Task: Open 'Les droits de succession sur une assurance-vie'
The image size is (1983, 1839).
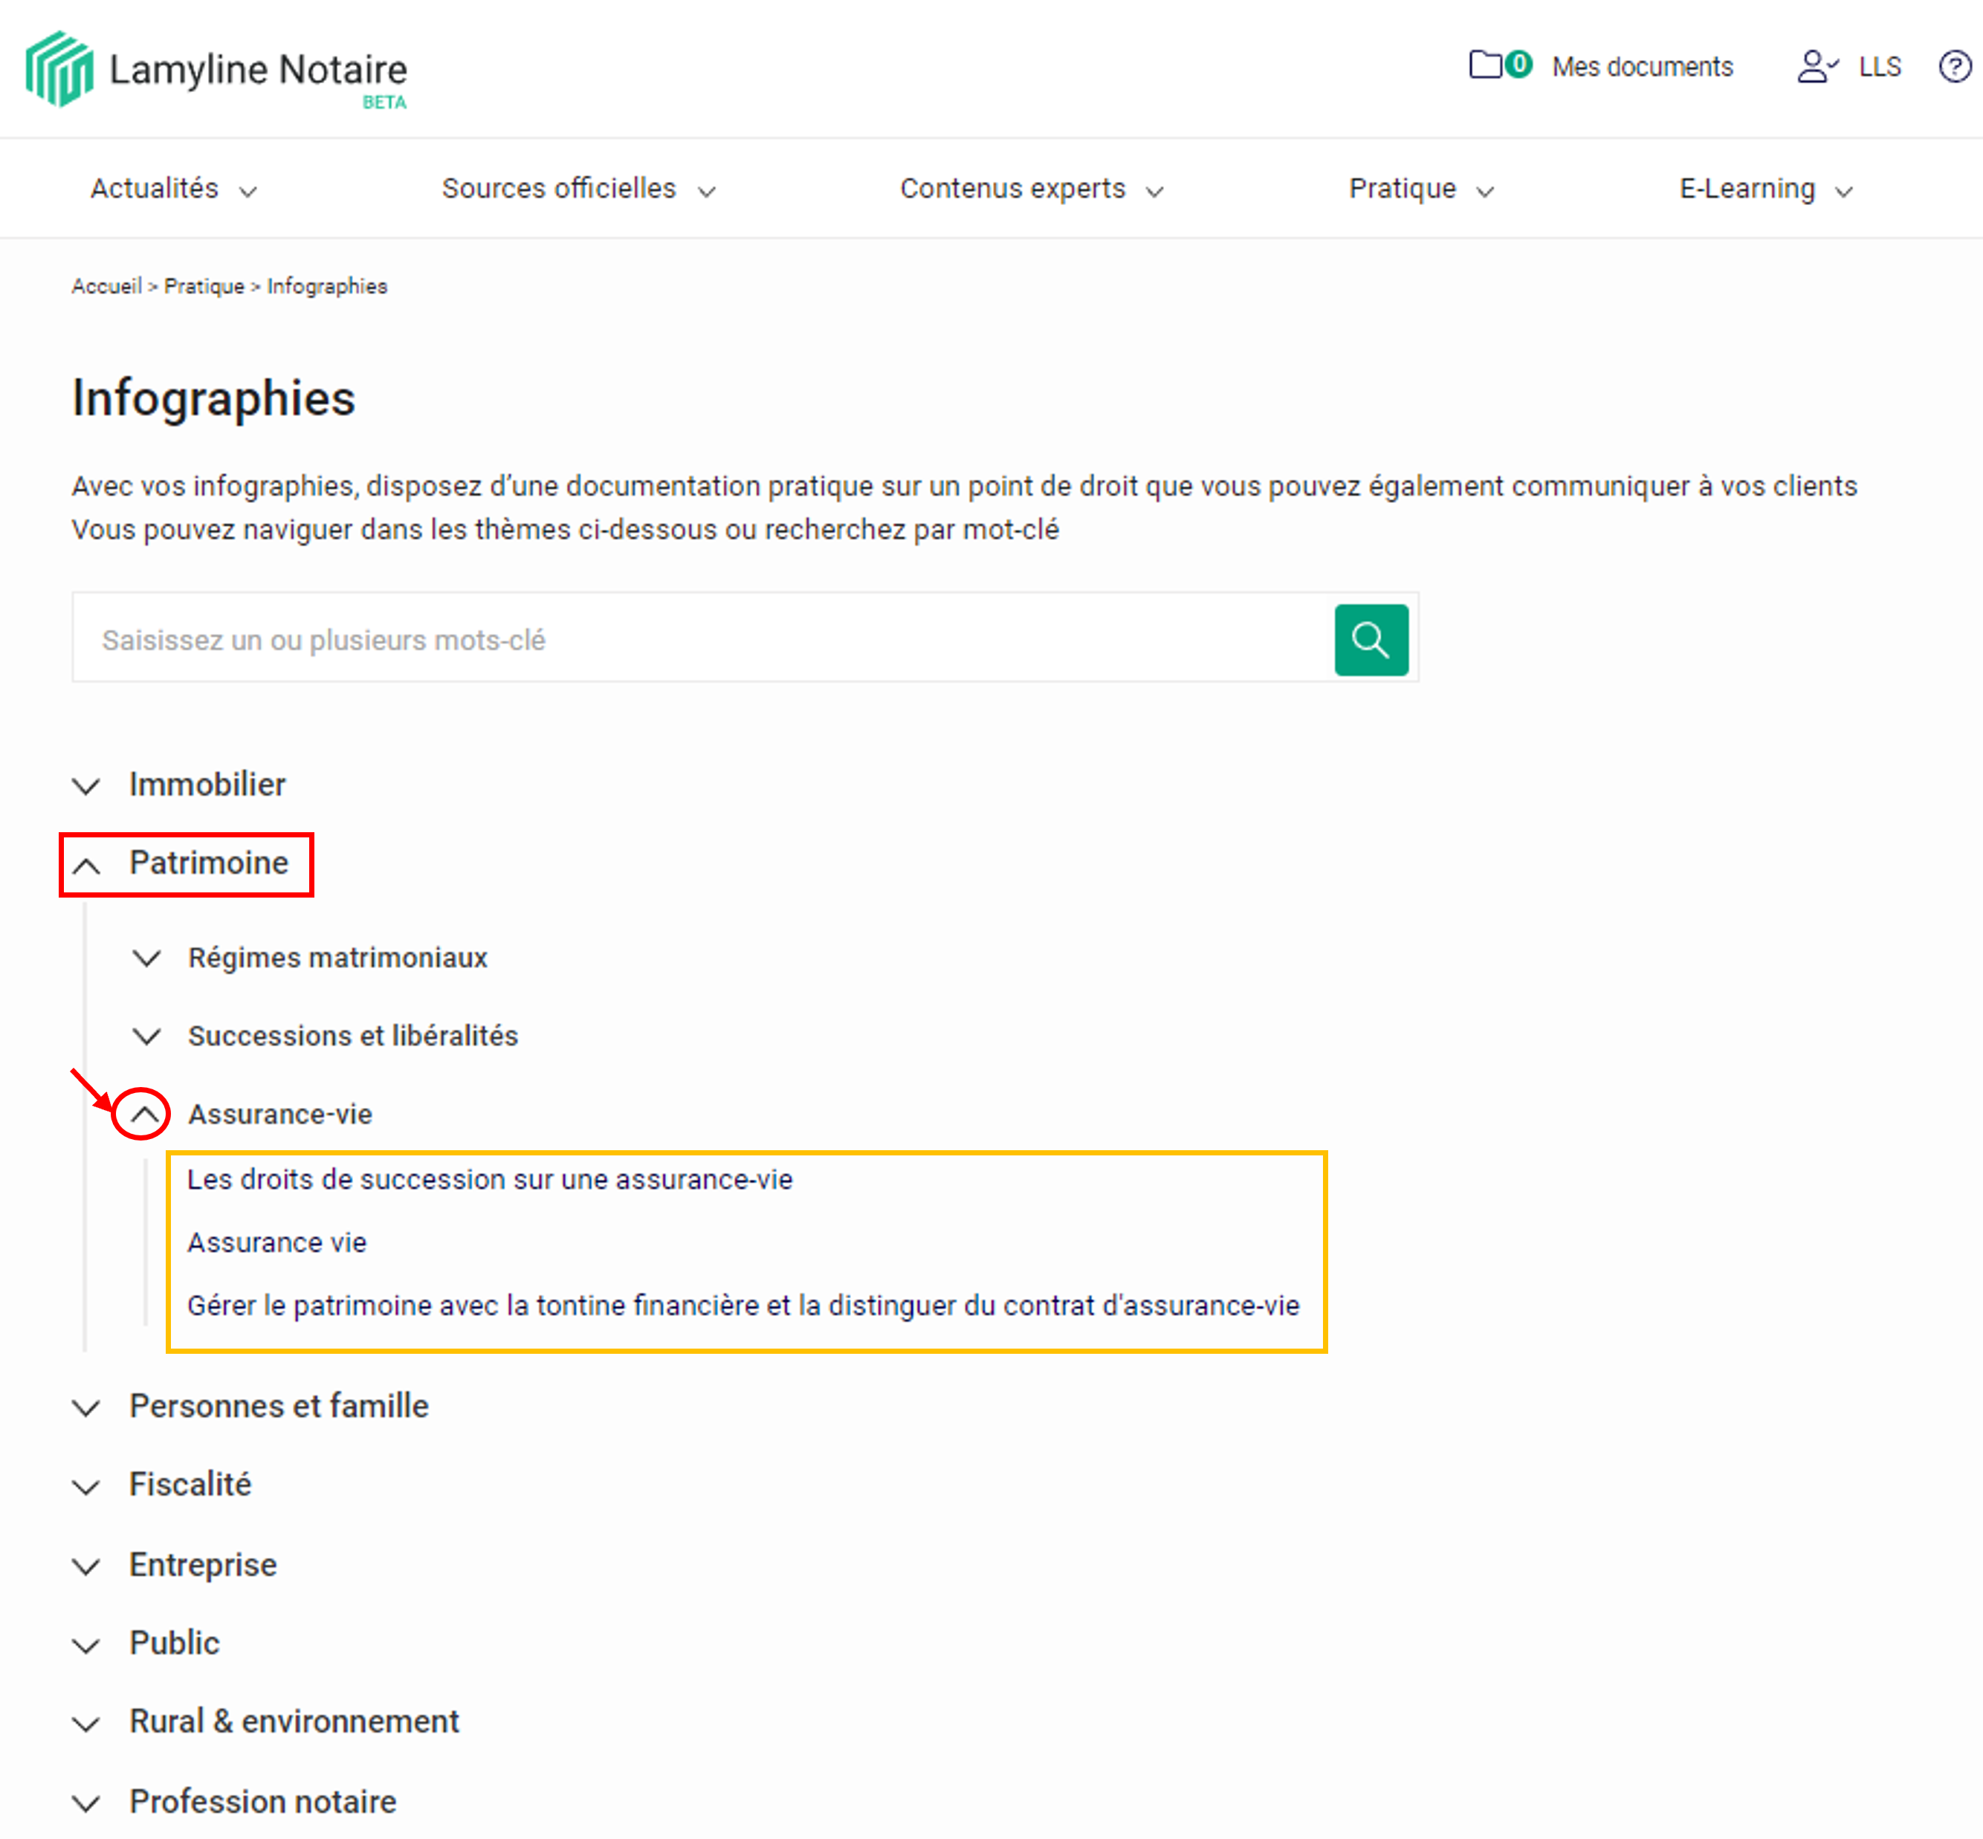Action: [x=490, y=1179]
